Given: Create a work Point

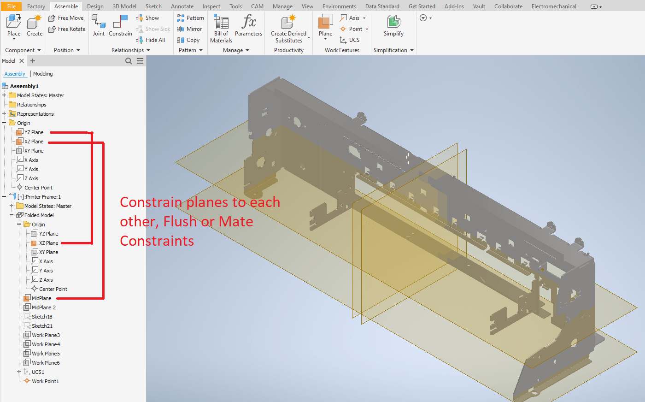Looking at the screenshot, I should tap(351, 29).
